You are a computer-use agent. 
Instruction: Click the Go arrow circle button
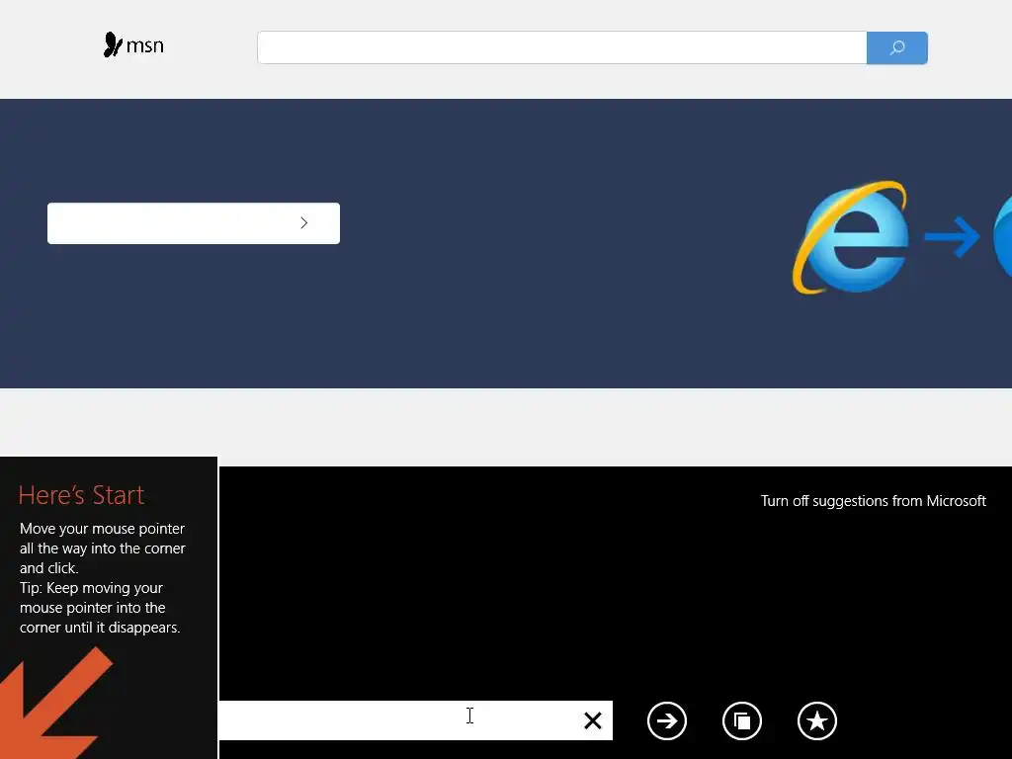667,720
